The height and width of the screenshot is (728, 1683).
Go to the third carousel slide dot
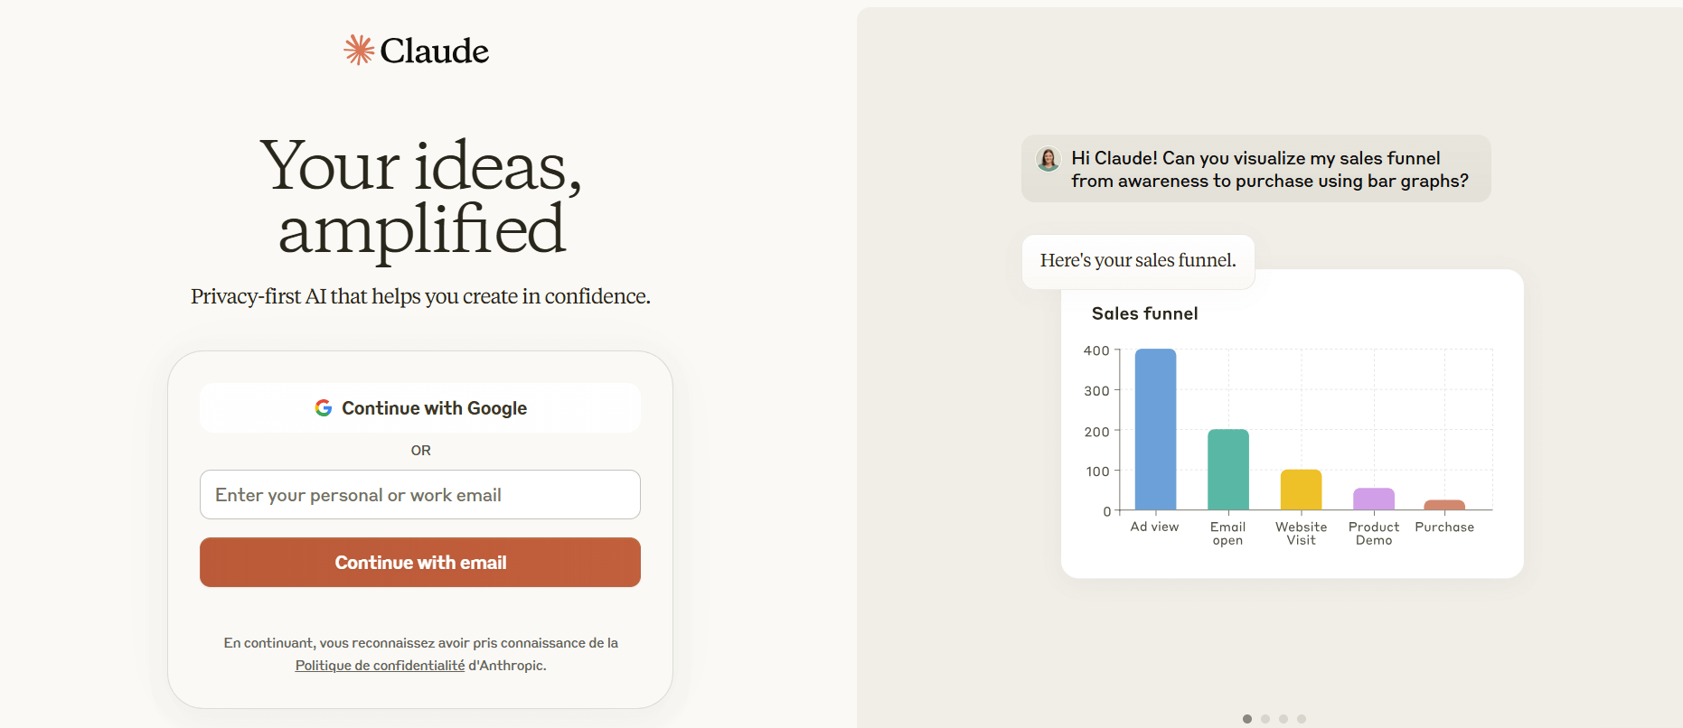(x=1283, y=719)
